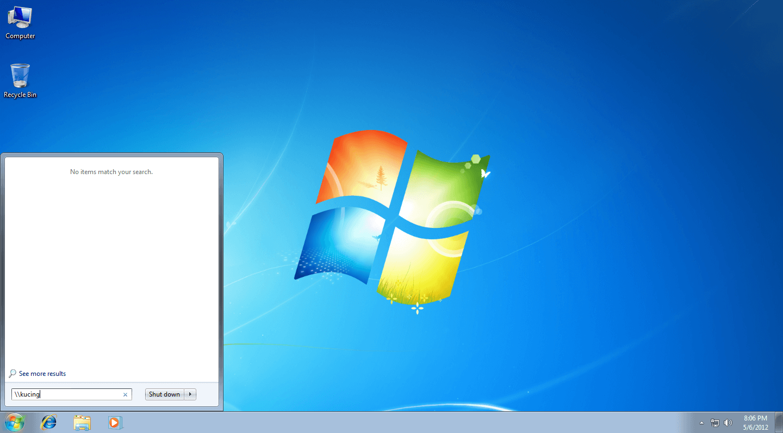Select the Computer desktop icon
783x433 pixels.
tap(20, 23)
